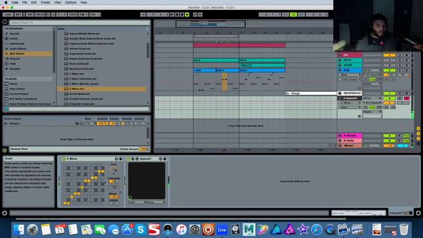Arm the OH track for recording
Image resolution: width=423 pixels, height=238 pixels.
(x=406, y=56)
